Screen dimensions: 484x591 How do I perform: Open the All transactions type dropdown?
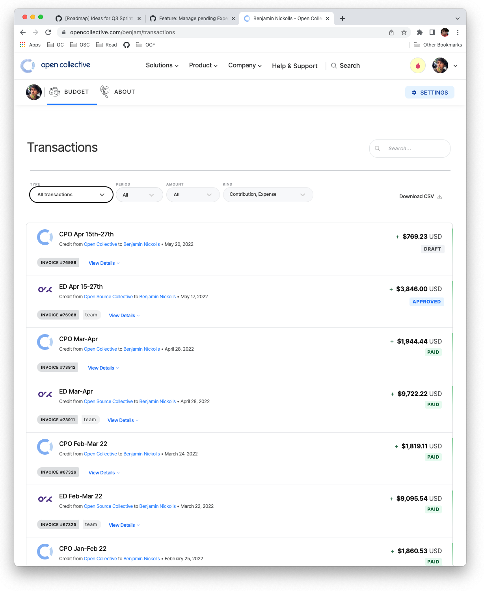(x=71, y=194)
